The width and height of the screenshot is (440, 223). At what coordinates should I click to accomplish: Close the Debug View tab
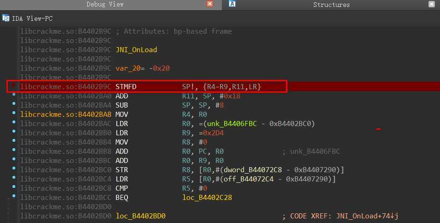point(210,4)
